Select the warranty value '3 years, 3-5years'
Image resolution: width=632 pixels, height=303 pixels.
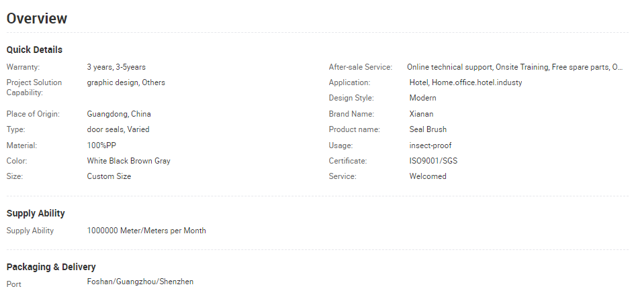pyautogui.click(x=116, y=67)
